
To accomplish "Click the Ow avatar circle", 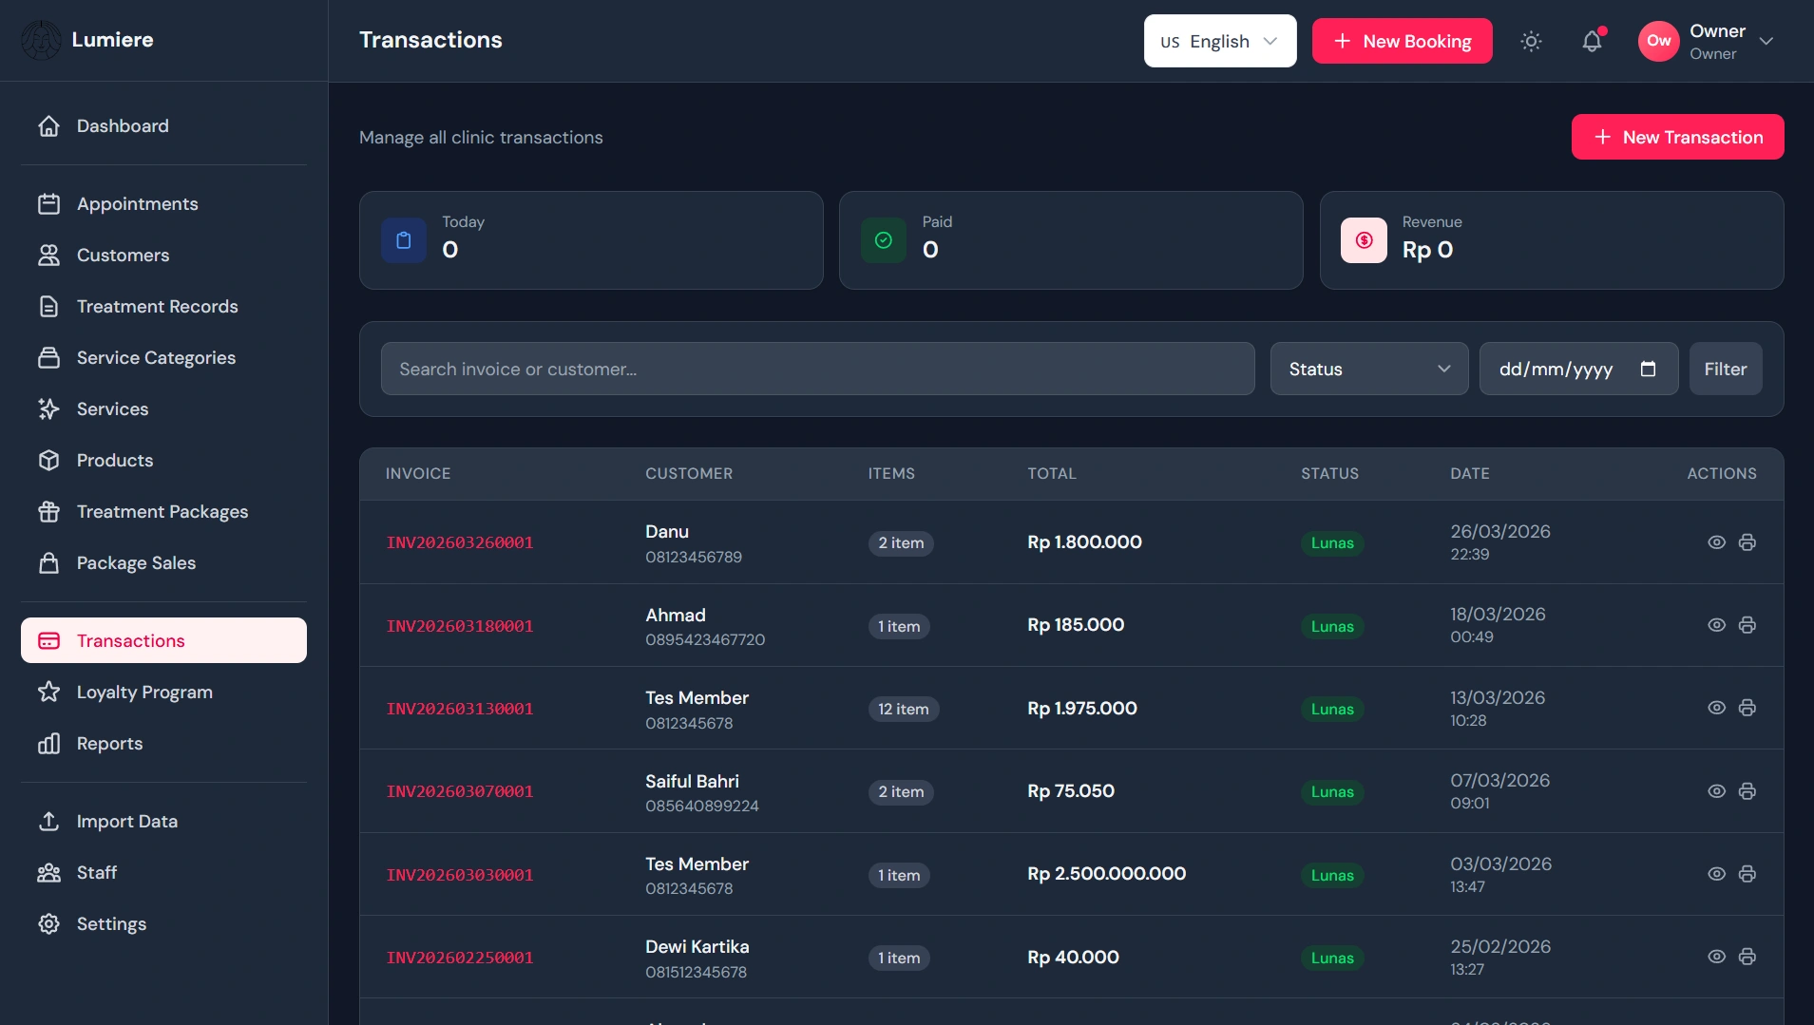I will coord(1658,41).
